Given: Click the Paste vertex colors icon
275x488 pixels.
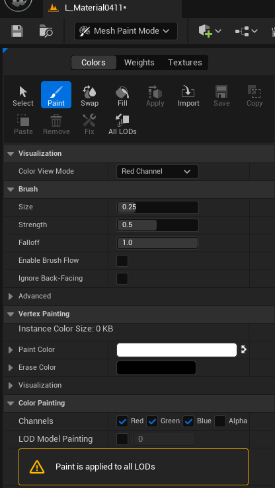Looking at the screenshot, I should click(x=23, y=125).
